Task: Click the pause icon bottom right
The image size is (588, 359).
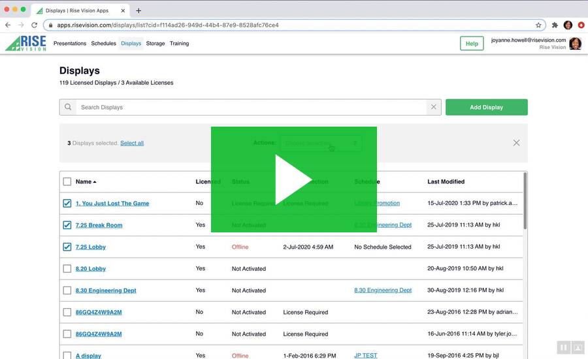Action: 564,348
